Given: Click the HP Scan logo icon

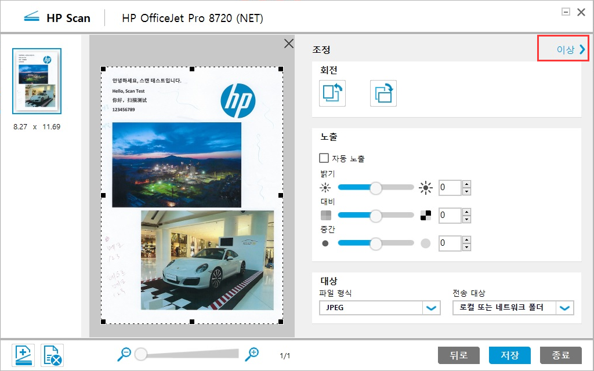Looking at the screenshot, I should 31,17.
